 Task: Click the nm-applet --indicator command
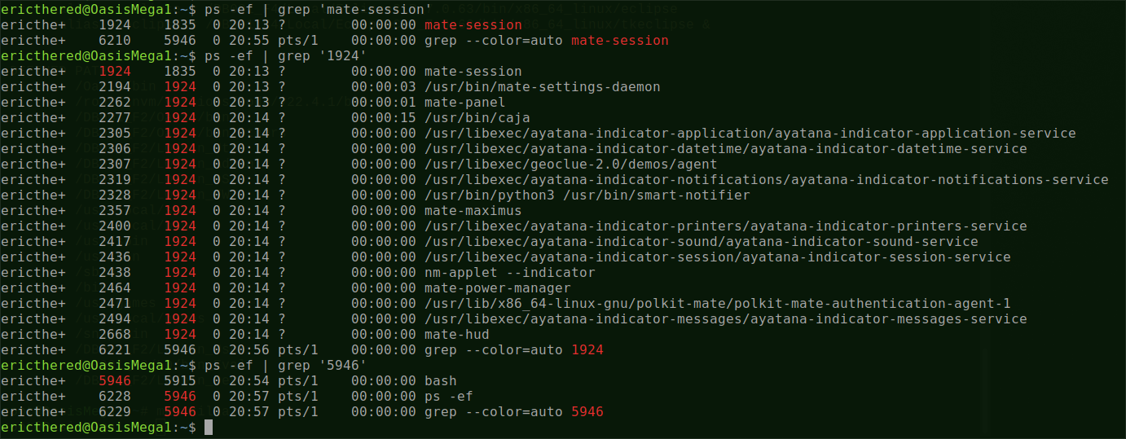point(509,273)
